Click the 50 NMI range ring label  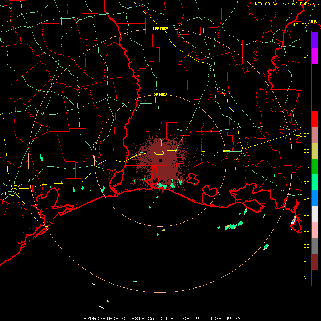pos(160,95)
